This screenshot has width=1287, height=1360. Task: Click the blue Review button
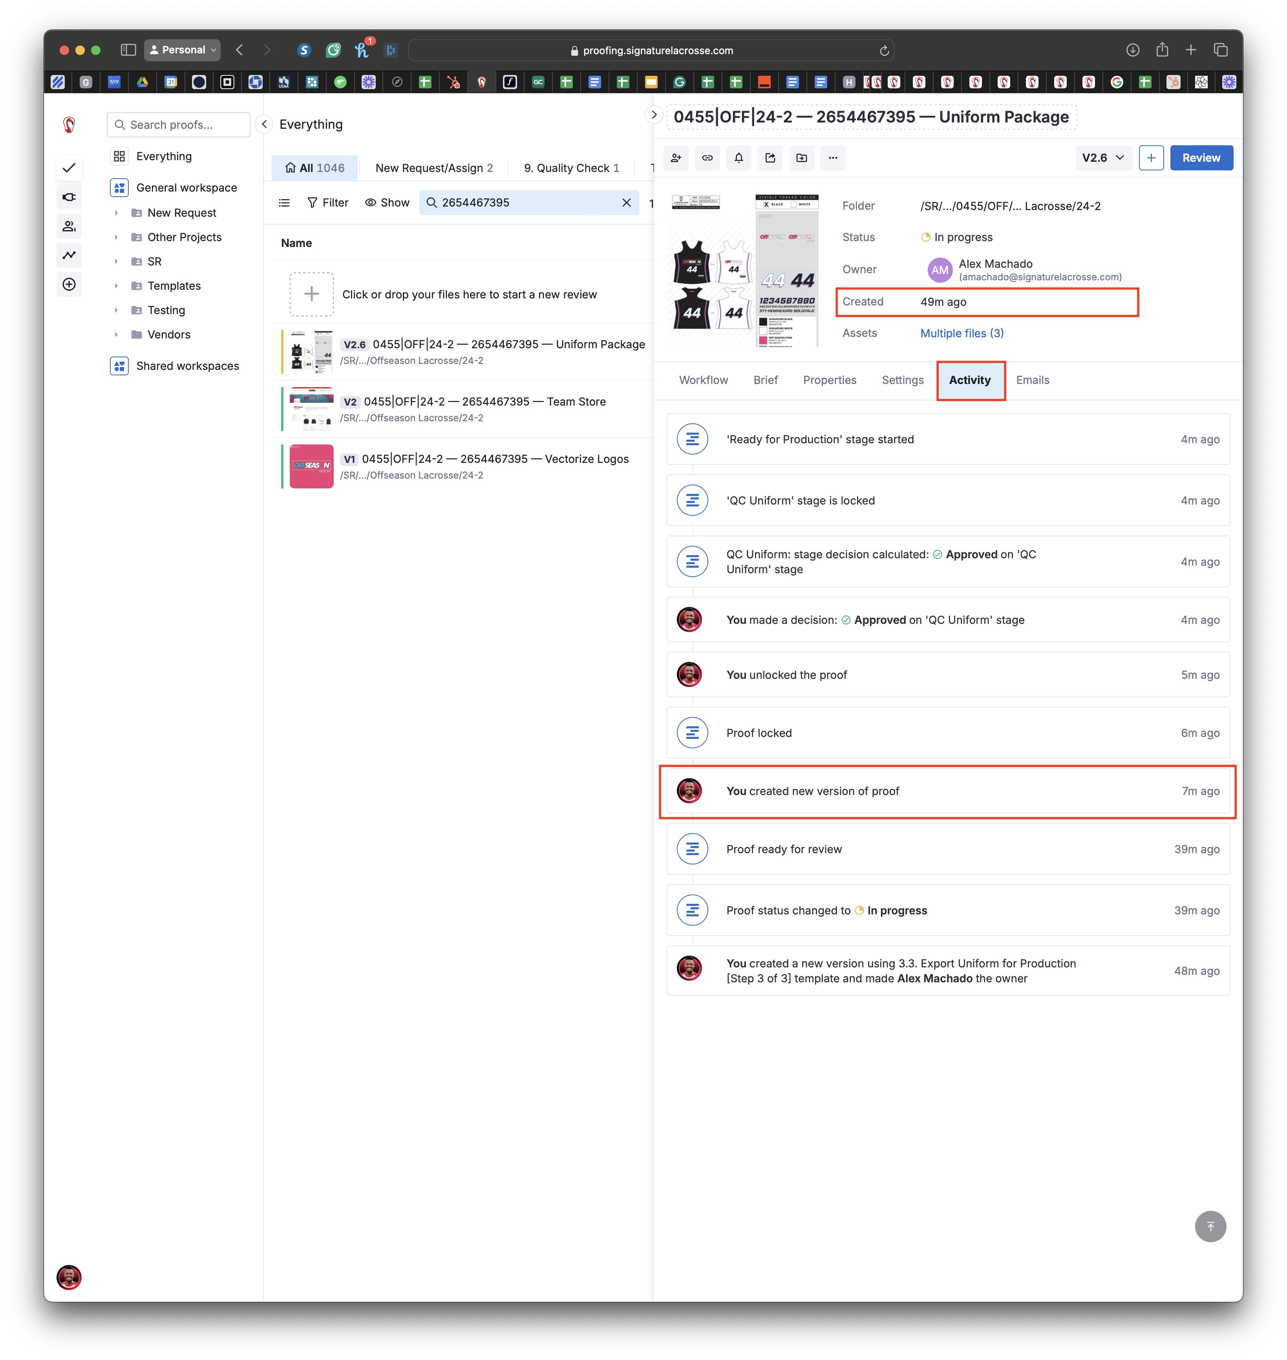click(1201, 158)
